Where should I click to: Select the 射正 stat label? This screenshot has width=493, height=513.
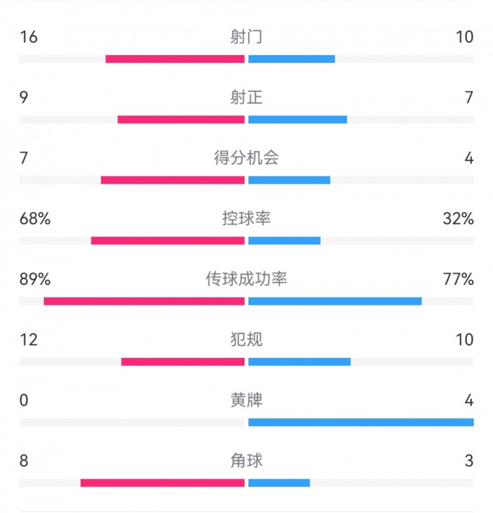pyautogui.click(x=246, y=98)
